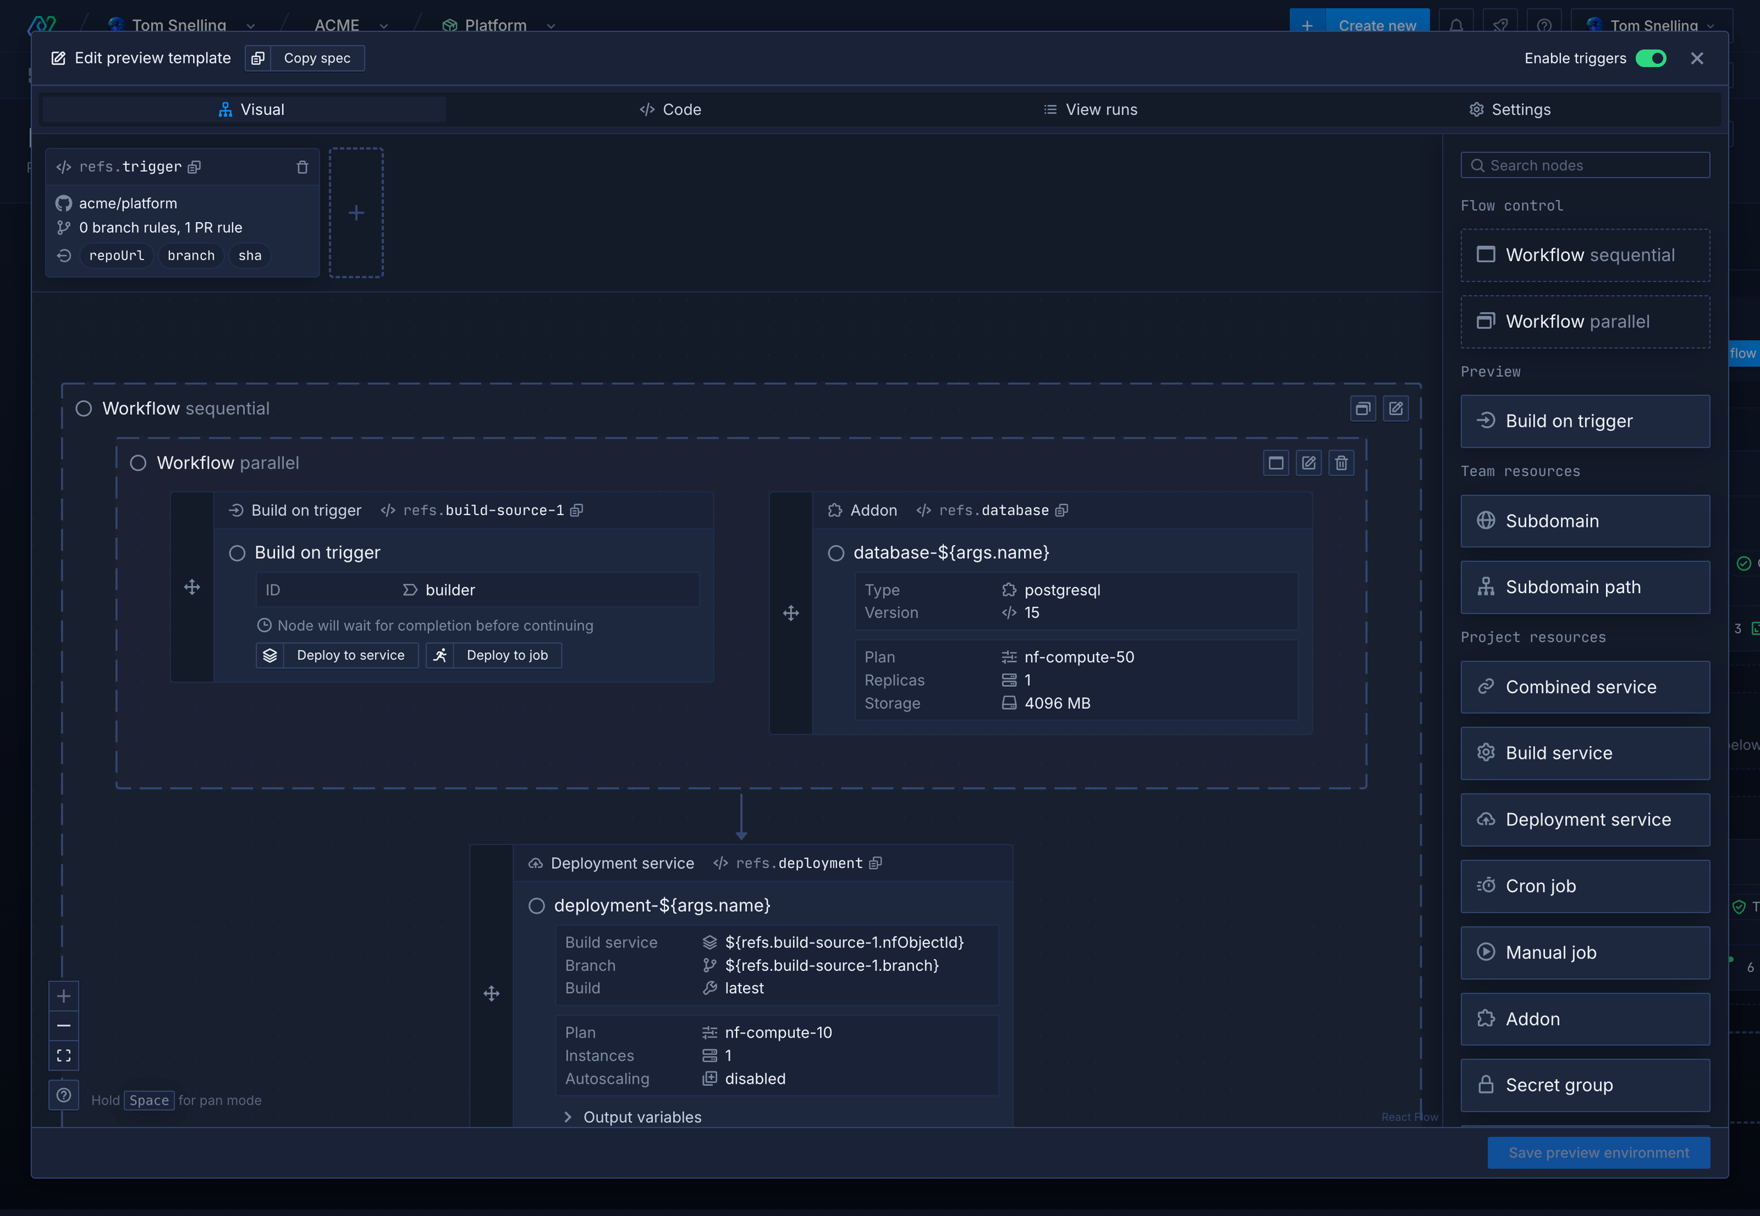Click the edit icon on Workflow sequential
The image size is (1760, 1216).
(x=1395, y=409)
